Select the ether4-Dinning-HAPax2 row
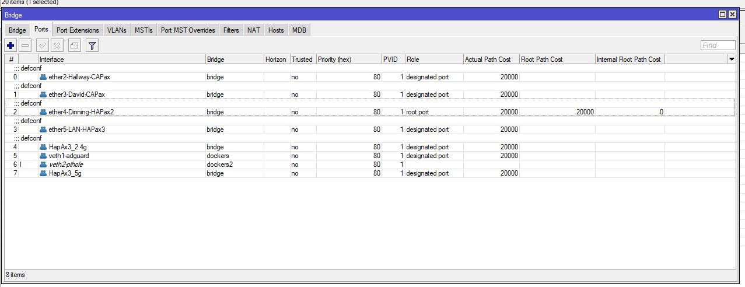 (370, 112)
